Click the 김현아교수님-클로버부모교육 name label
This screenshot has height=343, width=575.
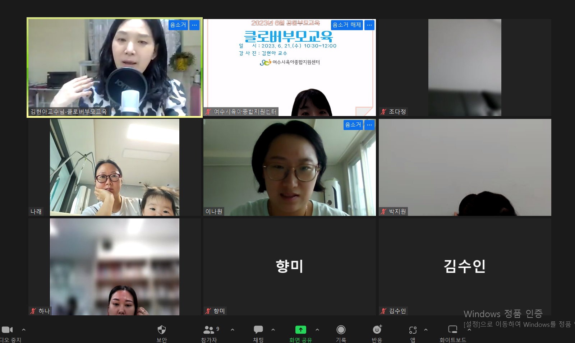(x=69, y=112)
